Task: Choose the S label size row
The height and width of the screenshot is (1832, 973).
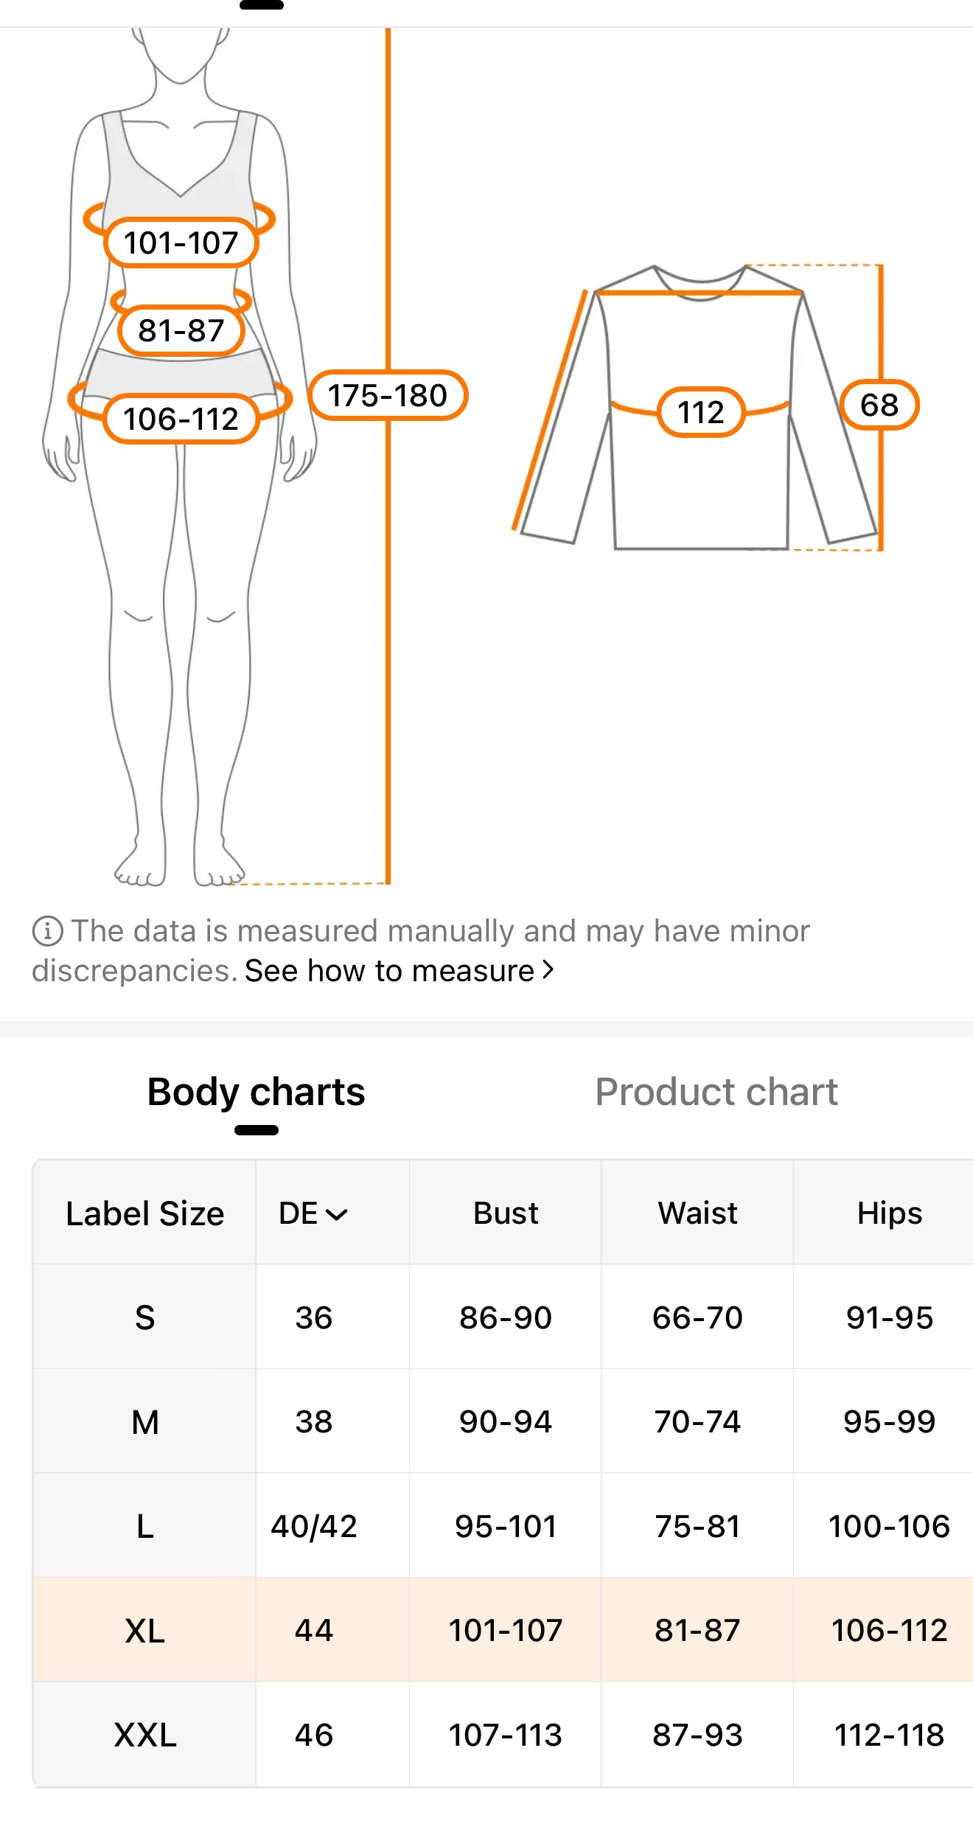Action: 145,1317
